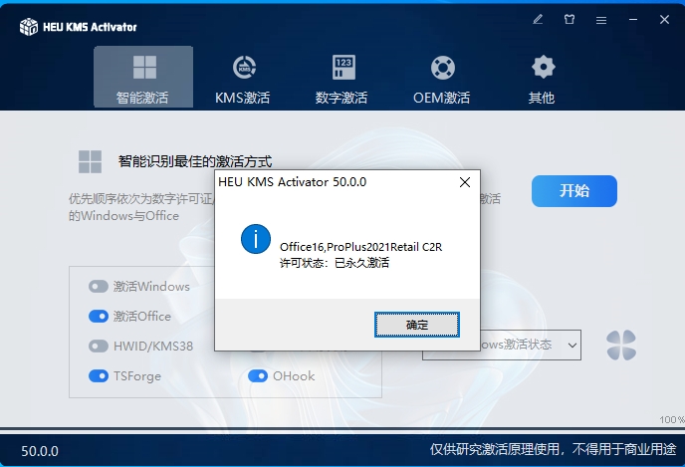Toggle the TSForge switch
The width and height of the screenshot is (685, 467).
(x=99, y=375)
